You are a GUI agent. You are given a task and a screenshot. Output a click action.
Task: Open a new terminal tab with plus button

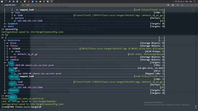[x=23, y=5]
